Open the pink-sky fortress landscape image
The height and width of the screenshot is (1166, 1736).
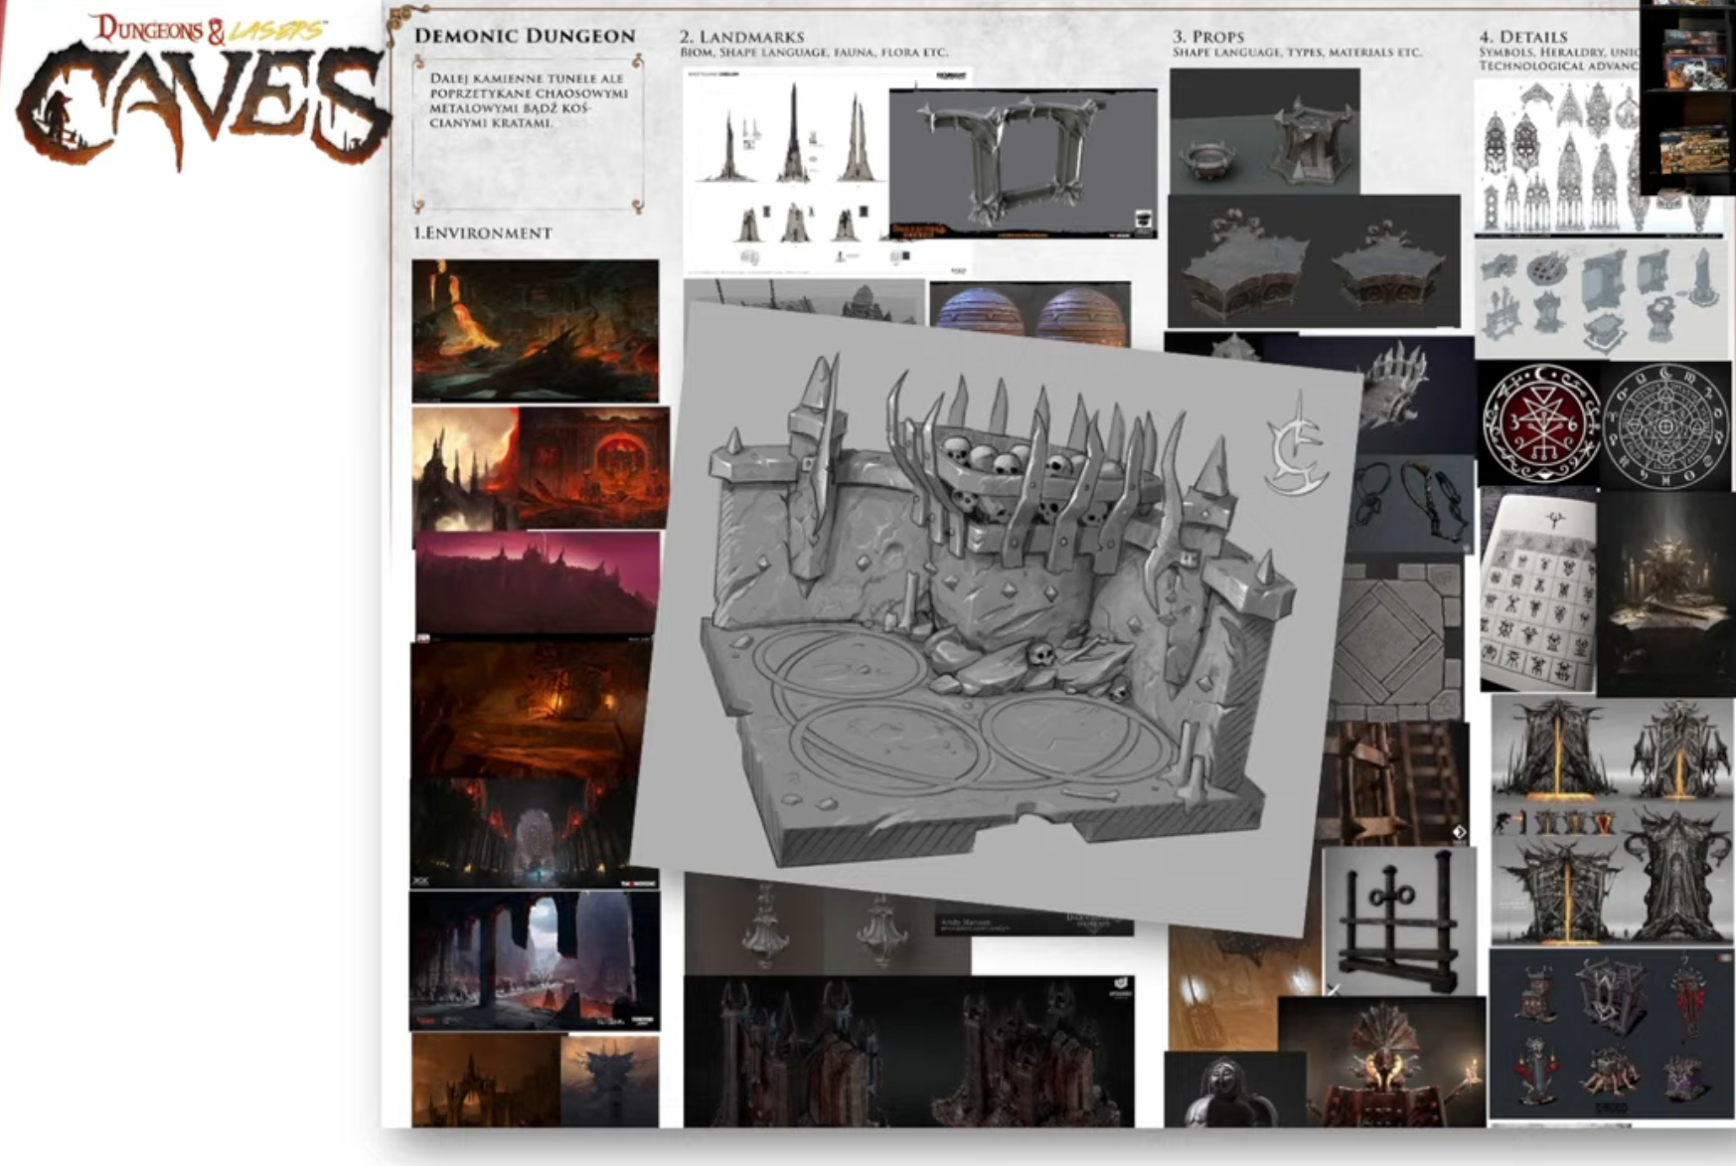(x=537, y=583)
